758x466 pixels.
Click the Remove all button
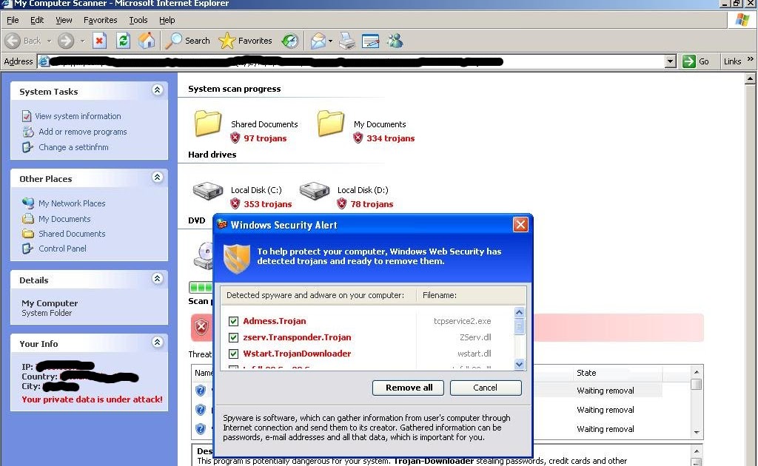coord(409,388)
